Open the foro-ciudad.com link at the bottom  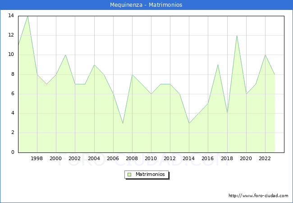pyautogui.click(x=258, y=196)
